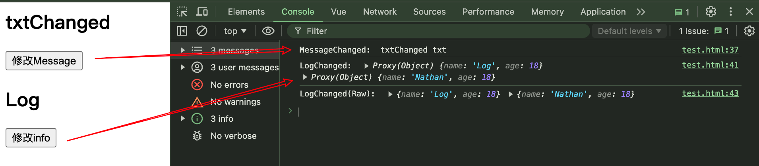Open the Default levels dropdown
759x166 pixels.
tap(629, 31)
